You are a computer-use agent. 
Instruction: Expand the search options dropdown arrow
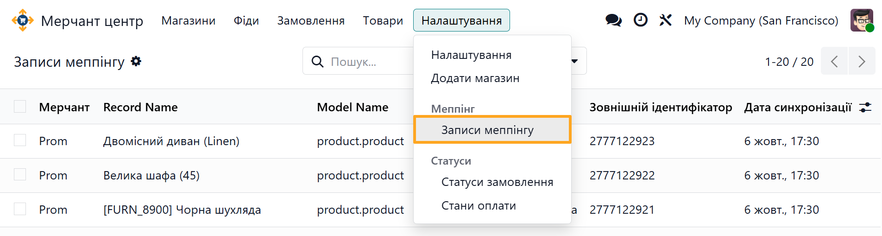point(575,61)
